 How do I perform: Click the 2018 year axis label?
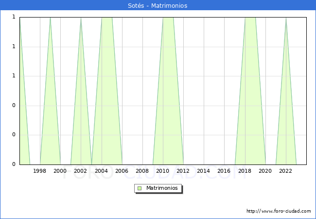(245, 171)
